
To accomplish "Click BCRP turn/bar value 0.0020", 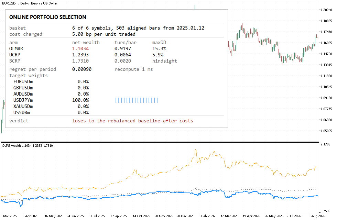I will click(123, 61).
